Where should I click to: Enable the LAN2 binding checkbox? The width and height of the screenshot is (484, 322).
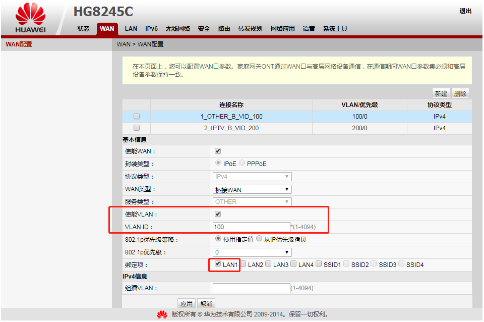click(x=243, y=264)
